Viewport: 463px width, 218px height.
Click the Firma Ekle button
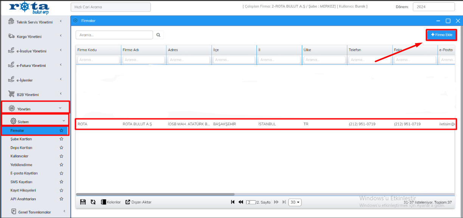441,34
